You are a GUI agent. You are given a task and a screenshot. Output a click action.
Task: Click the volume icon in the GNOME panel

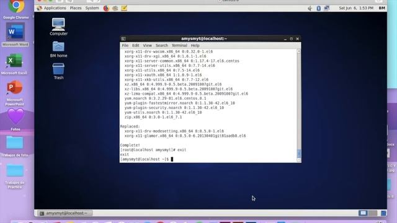coord(310,8)
